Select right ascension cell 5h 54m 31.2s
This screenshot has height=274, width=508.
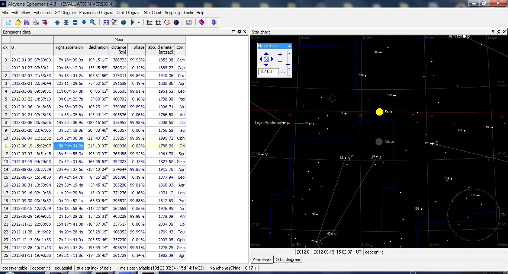(x=69, y=146)
